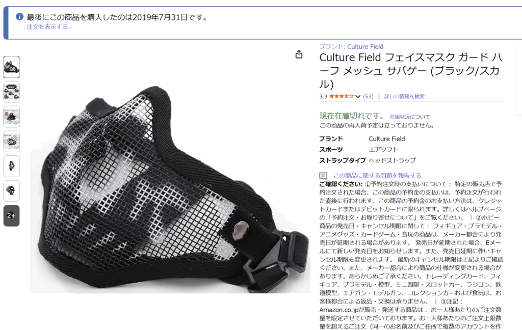Image resolution: width=522 pixels, height=330 pixels.
Task: Open the 2+ more images thumbnail
Action: (12, 215)
